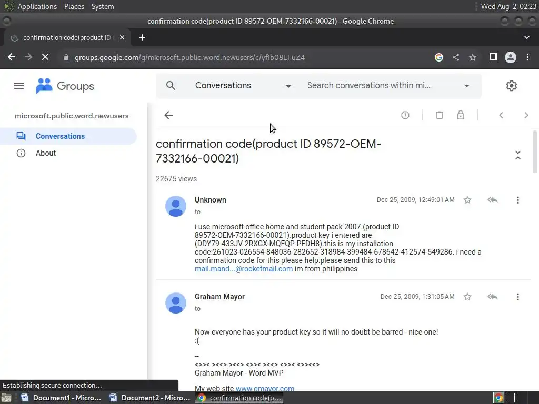Viewport: 539px width, 404px height.
Task: Click the 22675 views text
Action: tap(176, 179)
